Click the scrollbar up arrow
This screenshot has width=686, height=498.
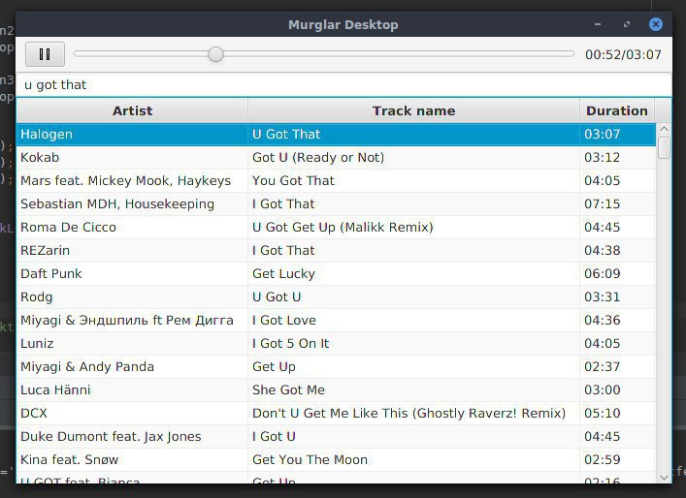664,129
